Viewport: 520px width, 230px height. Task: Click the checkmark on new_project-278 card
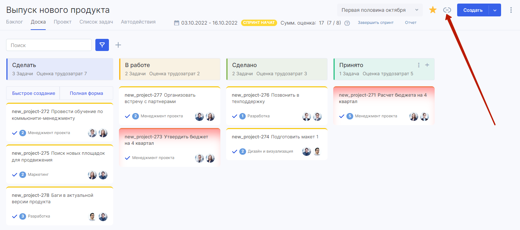click(x=15, y=216)
